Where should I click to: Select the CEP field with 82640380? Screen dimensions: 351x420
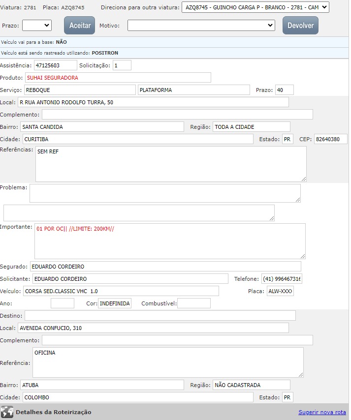click(x=330, y=139)
